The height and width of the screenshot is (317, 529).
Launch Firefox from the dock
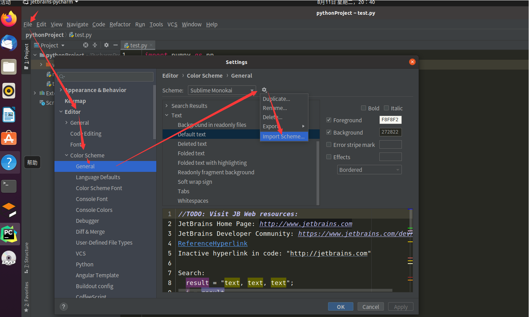[9, 19]
